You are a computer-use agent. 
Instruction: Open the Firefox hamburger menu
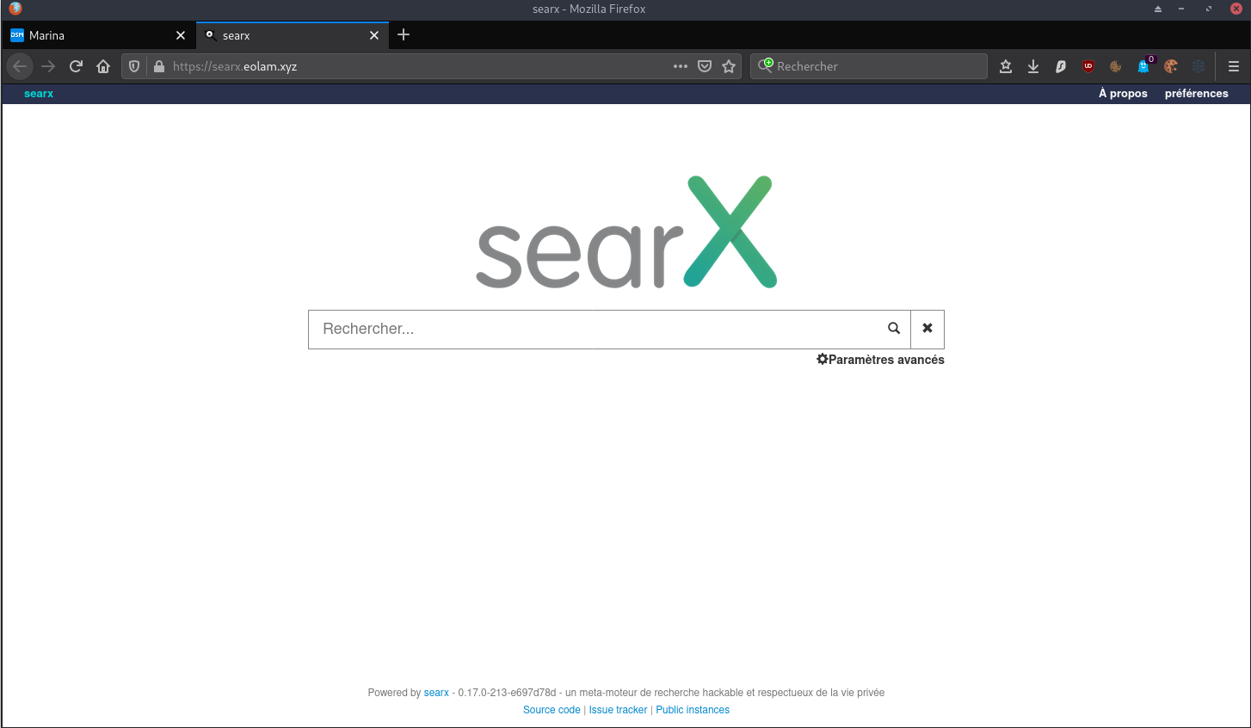(x=1234, y=66)
